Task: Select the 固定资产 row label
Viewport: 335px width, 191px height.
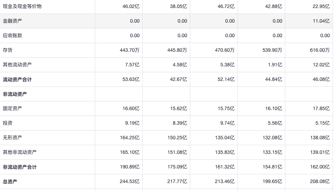Action: click(x=12, y=108)
